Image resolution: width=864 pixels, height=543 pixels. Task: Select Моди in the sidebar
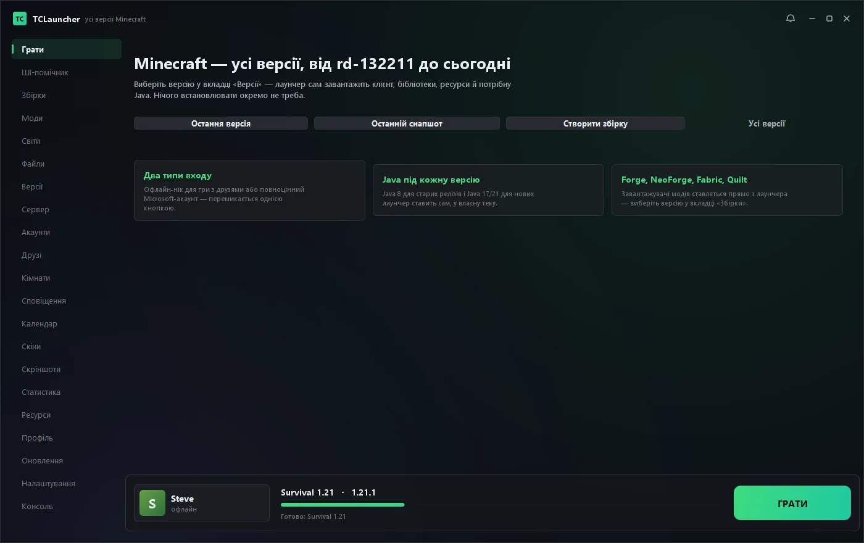(67, 118)
